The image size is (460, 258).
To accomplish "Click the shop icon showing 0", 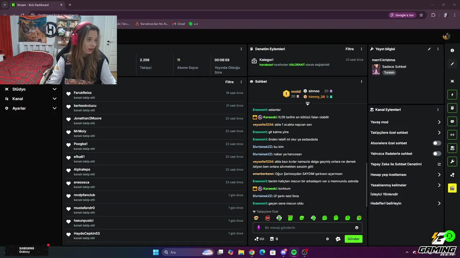I will (274, 239).
